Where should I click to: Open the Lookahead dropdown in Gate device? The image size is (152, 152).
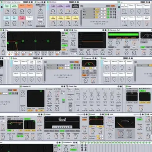pyautogui.click(x=74, y=54)
